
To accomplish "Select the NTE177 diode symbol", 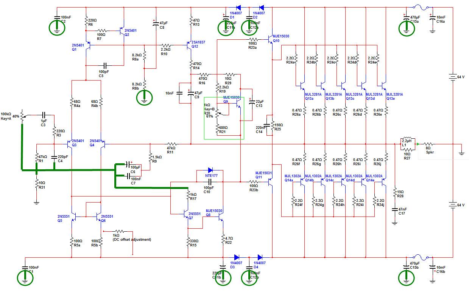I will point(210,170).
